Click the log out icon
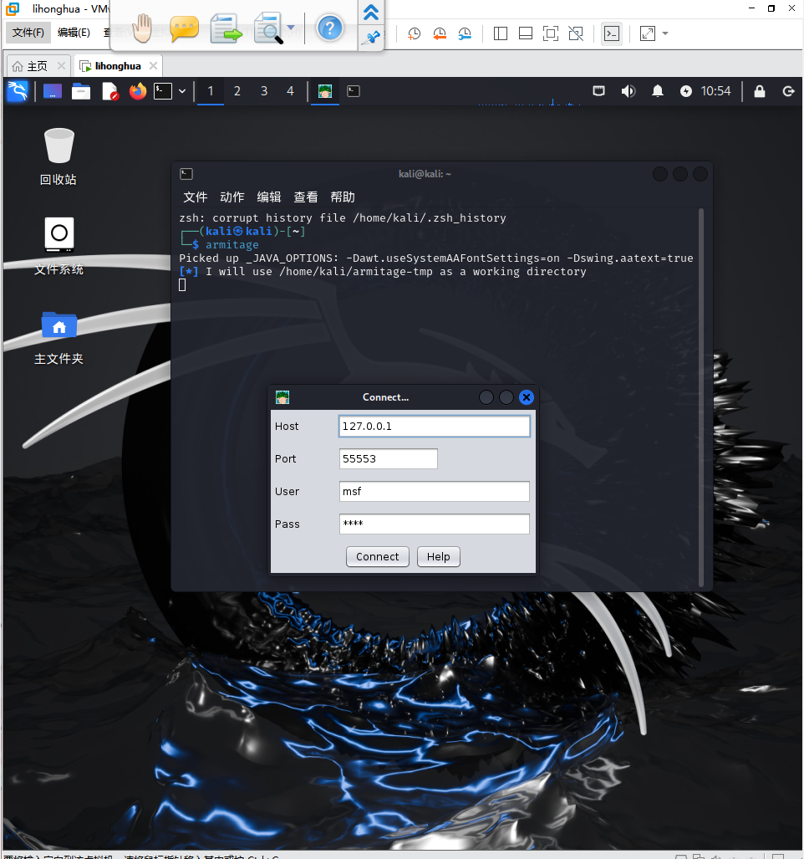The width and height of the screenshot is (804, 859). pyautogui.click(x=789, y=91)
